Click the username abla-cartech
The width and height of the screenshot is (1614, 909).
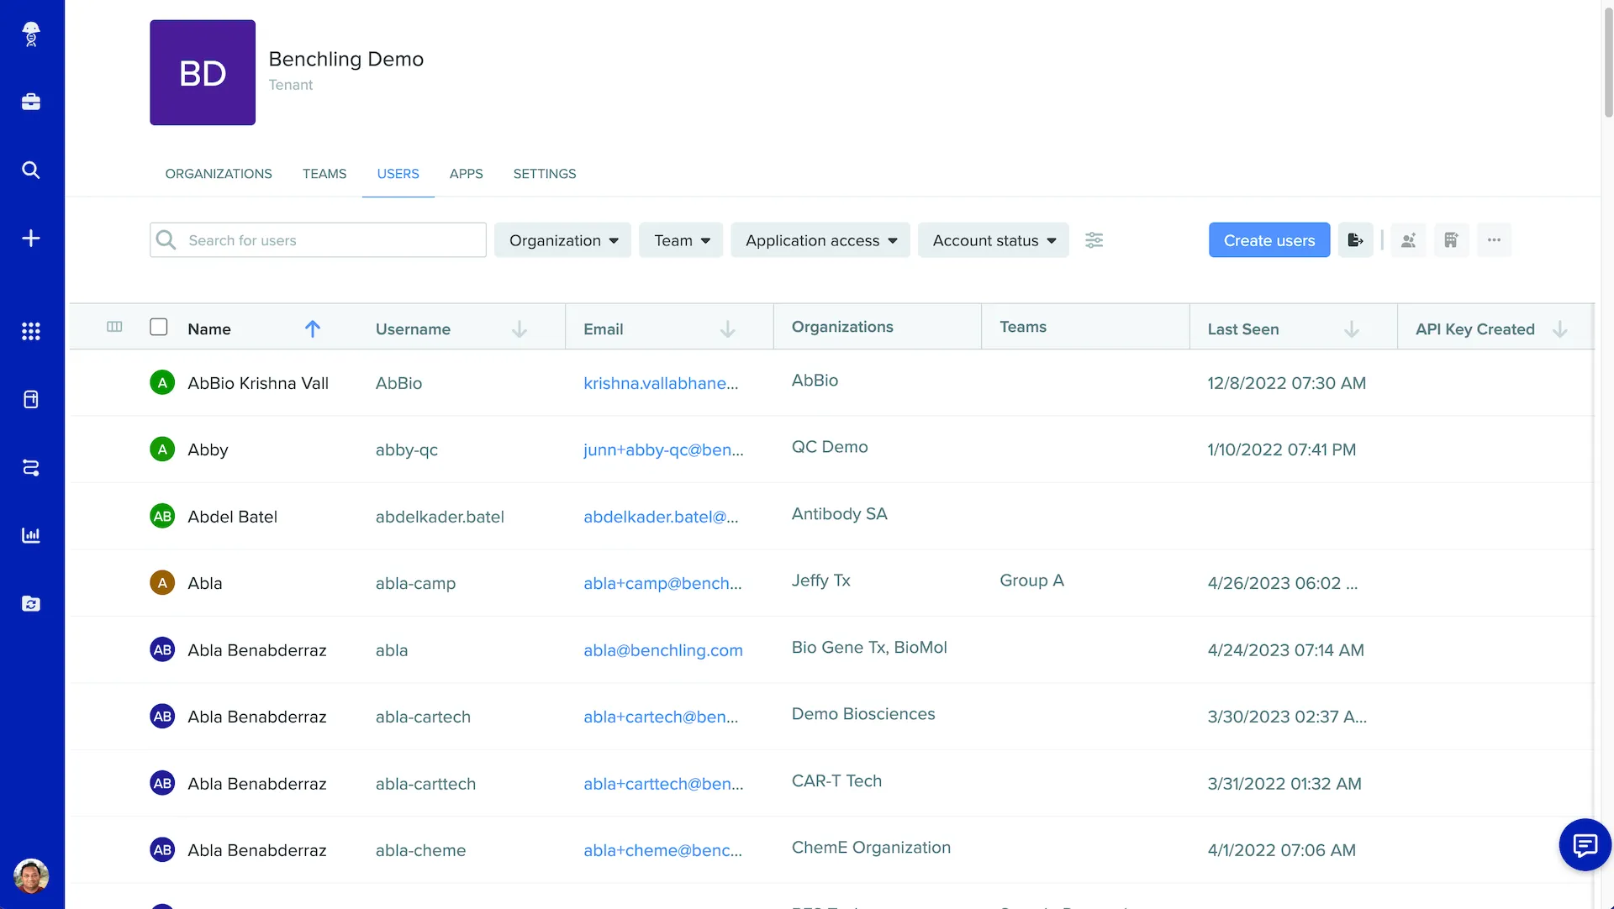423,717
